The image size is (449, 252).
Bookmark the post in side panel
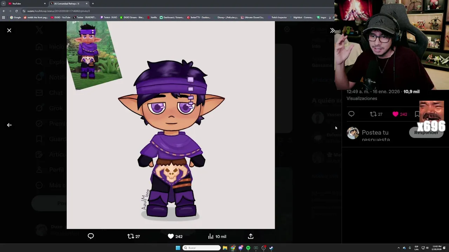pyautogui.click(x=417, y=114)
